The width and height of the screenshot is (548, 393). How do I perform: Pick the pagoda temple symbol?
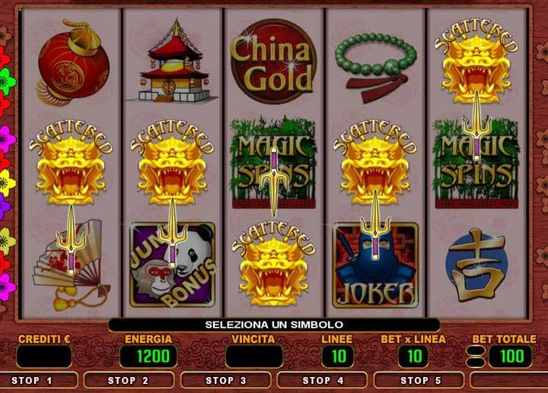(173, 62)
